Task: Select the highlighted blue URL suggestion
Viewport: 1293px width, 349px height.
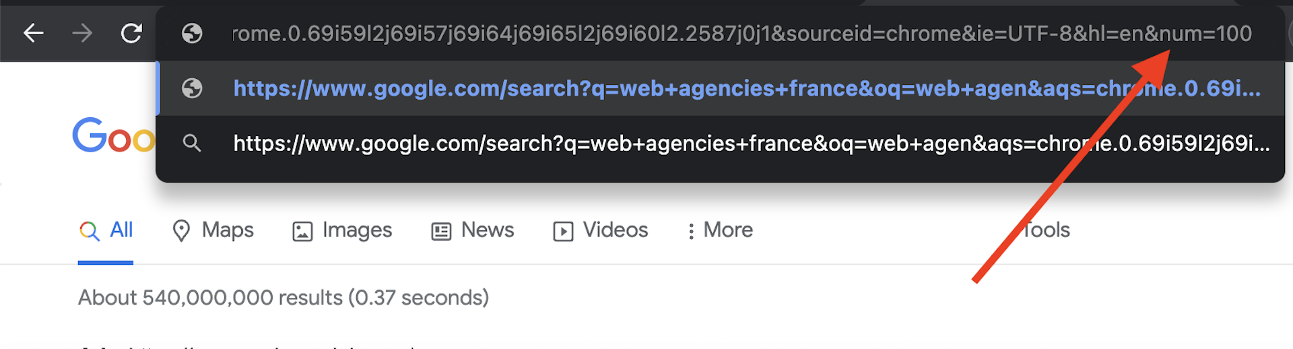Action: (673, 88)
